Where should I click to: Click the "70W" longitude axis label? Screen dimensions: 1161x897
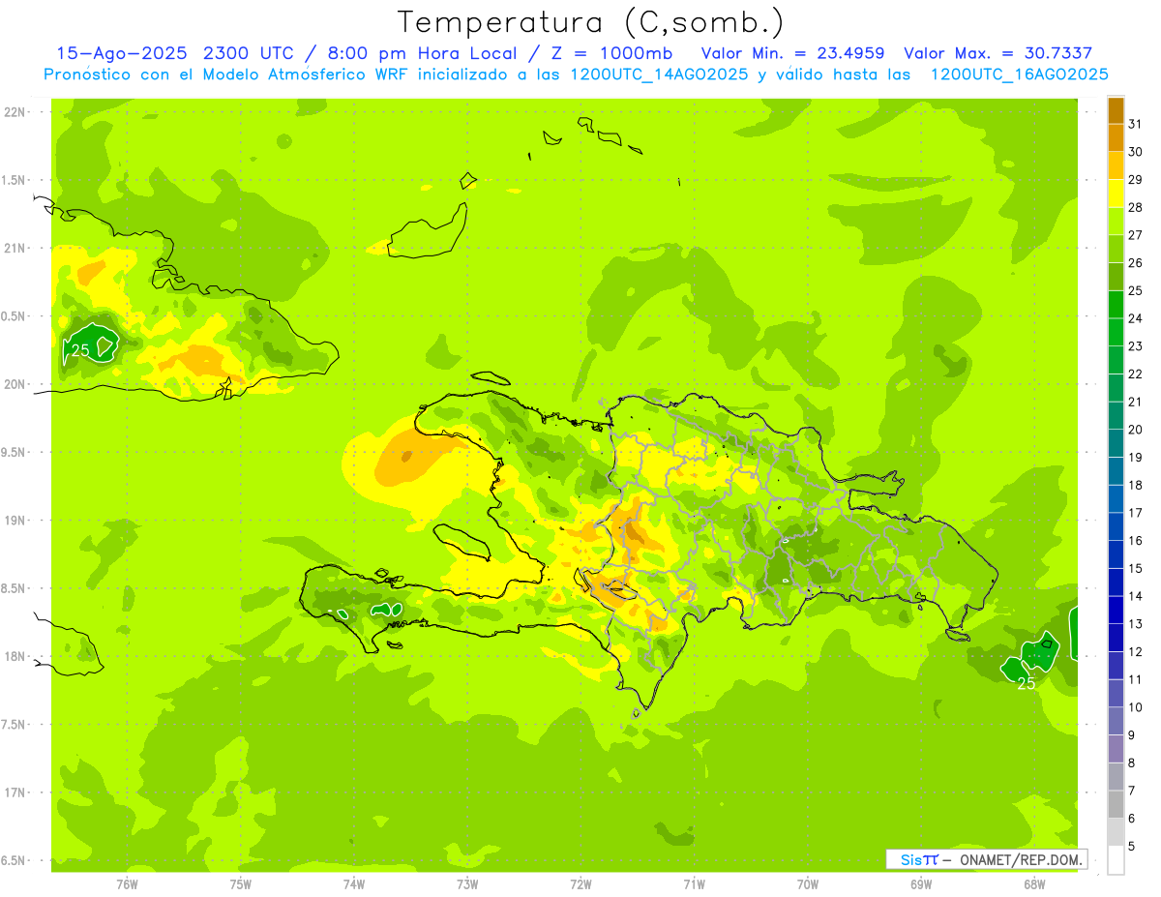click(808, 883)
